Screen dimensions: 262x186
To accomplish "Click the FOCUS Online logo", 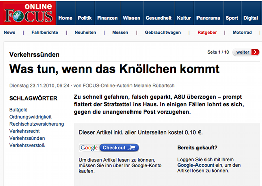I will [28, 13].
